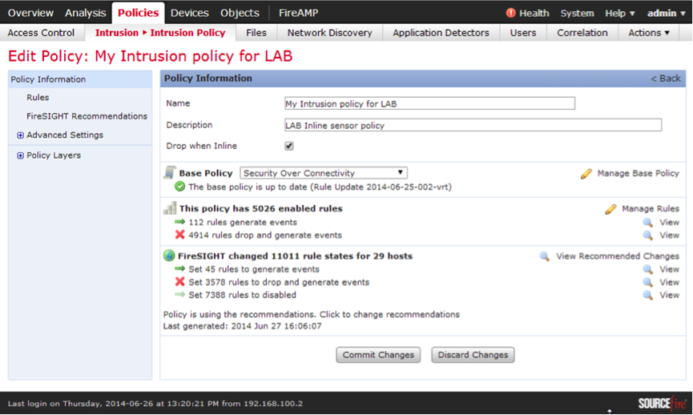This screenshot has height=415, width=693.
Task: Click the pencil icon beside Manage Rules
Action: coord(610,209)
